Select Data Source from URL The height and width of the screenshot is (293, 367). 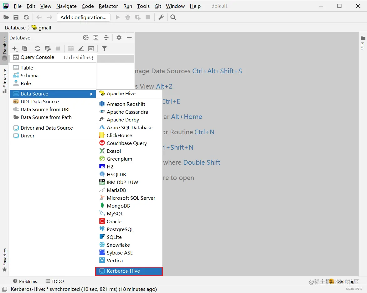[53, 110]
